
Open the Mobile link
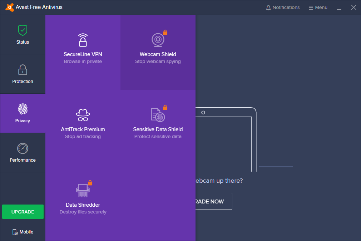(23, 232)
